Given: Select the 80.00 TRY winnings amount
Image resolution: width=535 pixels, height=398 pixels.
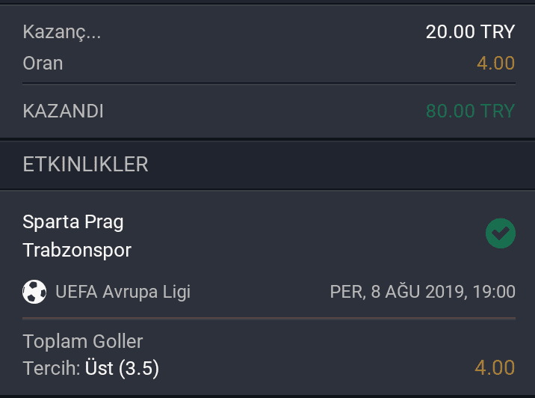Looking at the screenshot, I should 470,111.
